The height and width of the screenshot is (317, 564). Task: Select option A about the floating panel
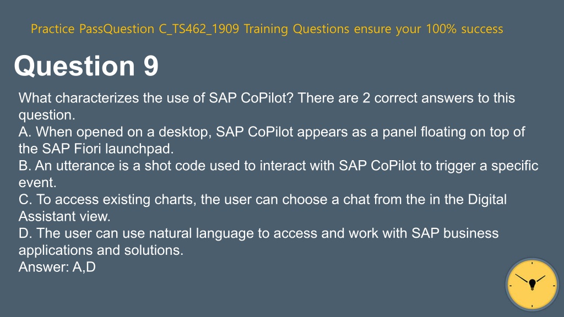pyautogui.click(x=272, y=140)
